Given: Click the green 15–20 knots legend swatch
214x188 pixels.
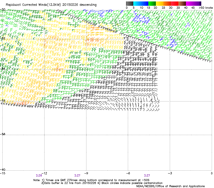Looking at the screenshot, I should pos(152,3).
